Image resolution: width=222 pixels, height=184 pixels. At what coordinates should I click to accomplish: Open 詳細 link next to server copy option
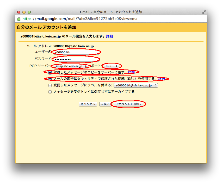[131, 72]
